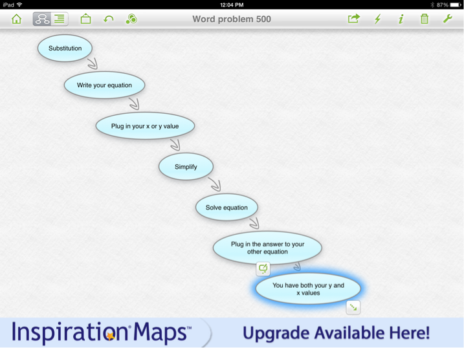Select the Substitution bubble

coord(65,49)
